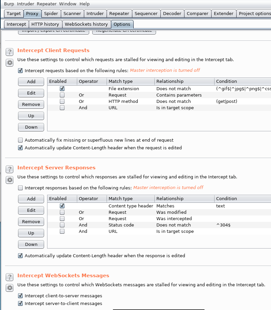Image resolution: width=271 pixels, height=310 pixels.
Task: Open the Burp menu
Action: (9, 4)
